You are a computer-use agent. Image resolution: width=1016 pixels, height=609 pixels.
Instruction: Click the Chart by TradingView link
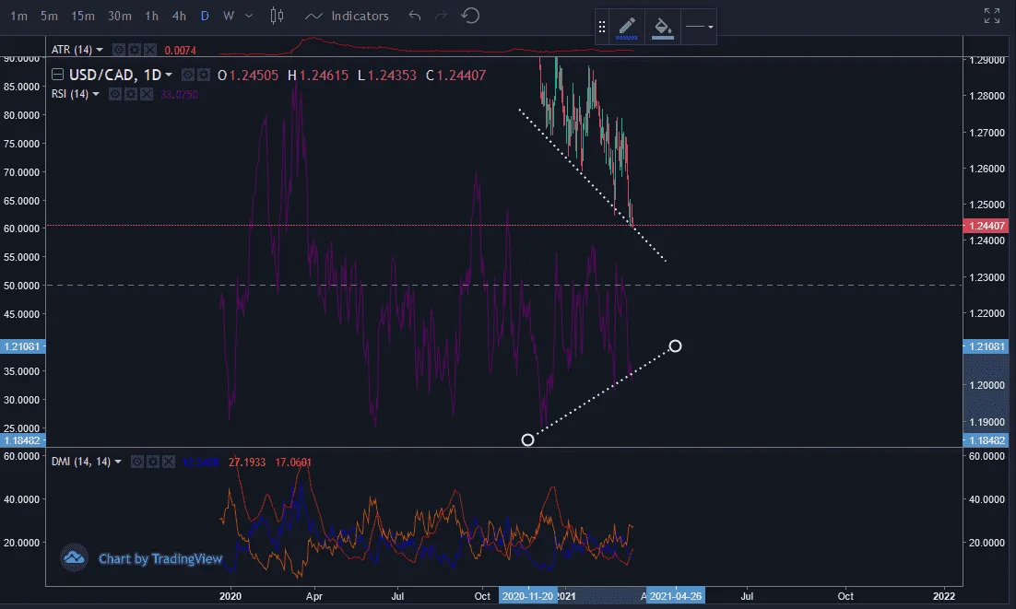pyautogui.click(x=160, y=558)
